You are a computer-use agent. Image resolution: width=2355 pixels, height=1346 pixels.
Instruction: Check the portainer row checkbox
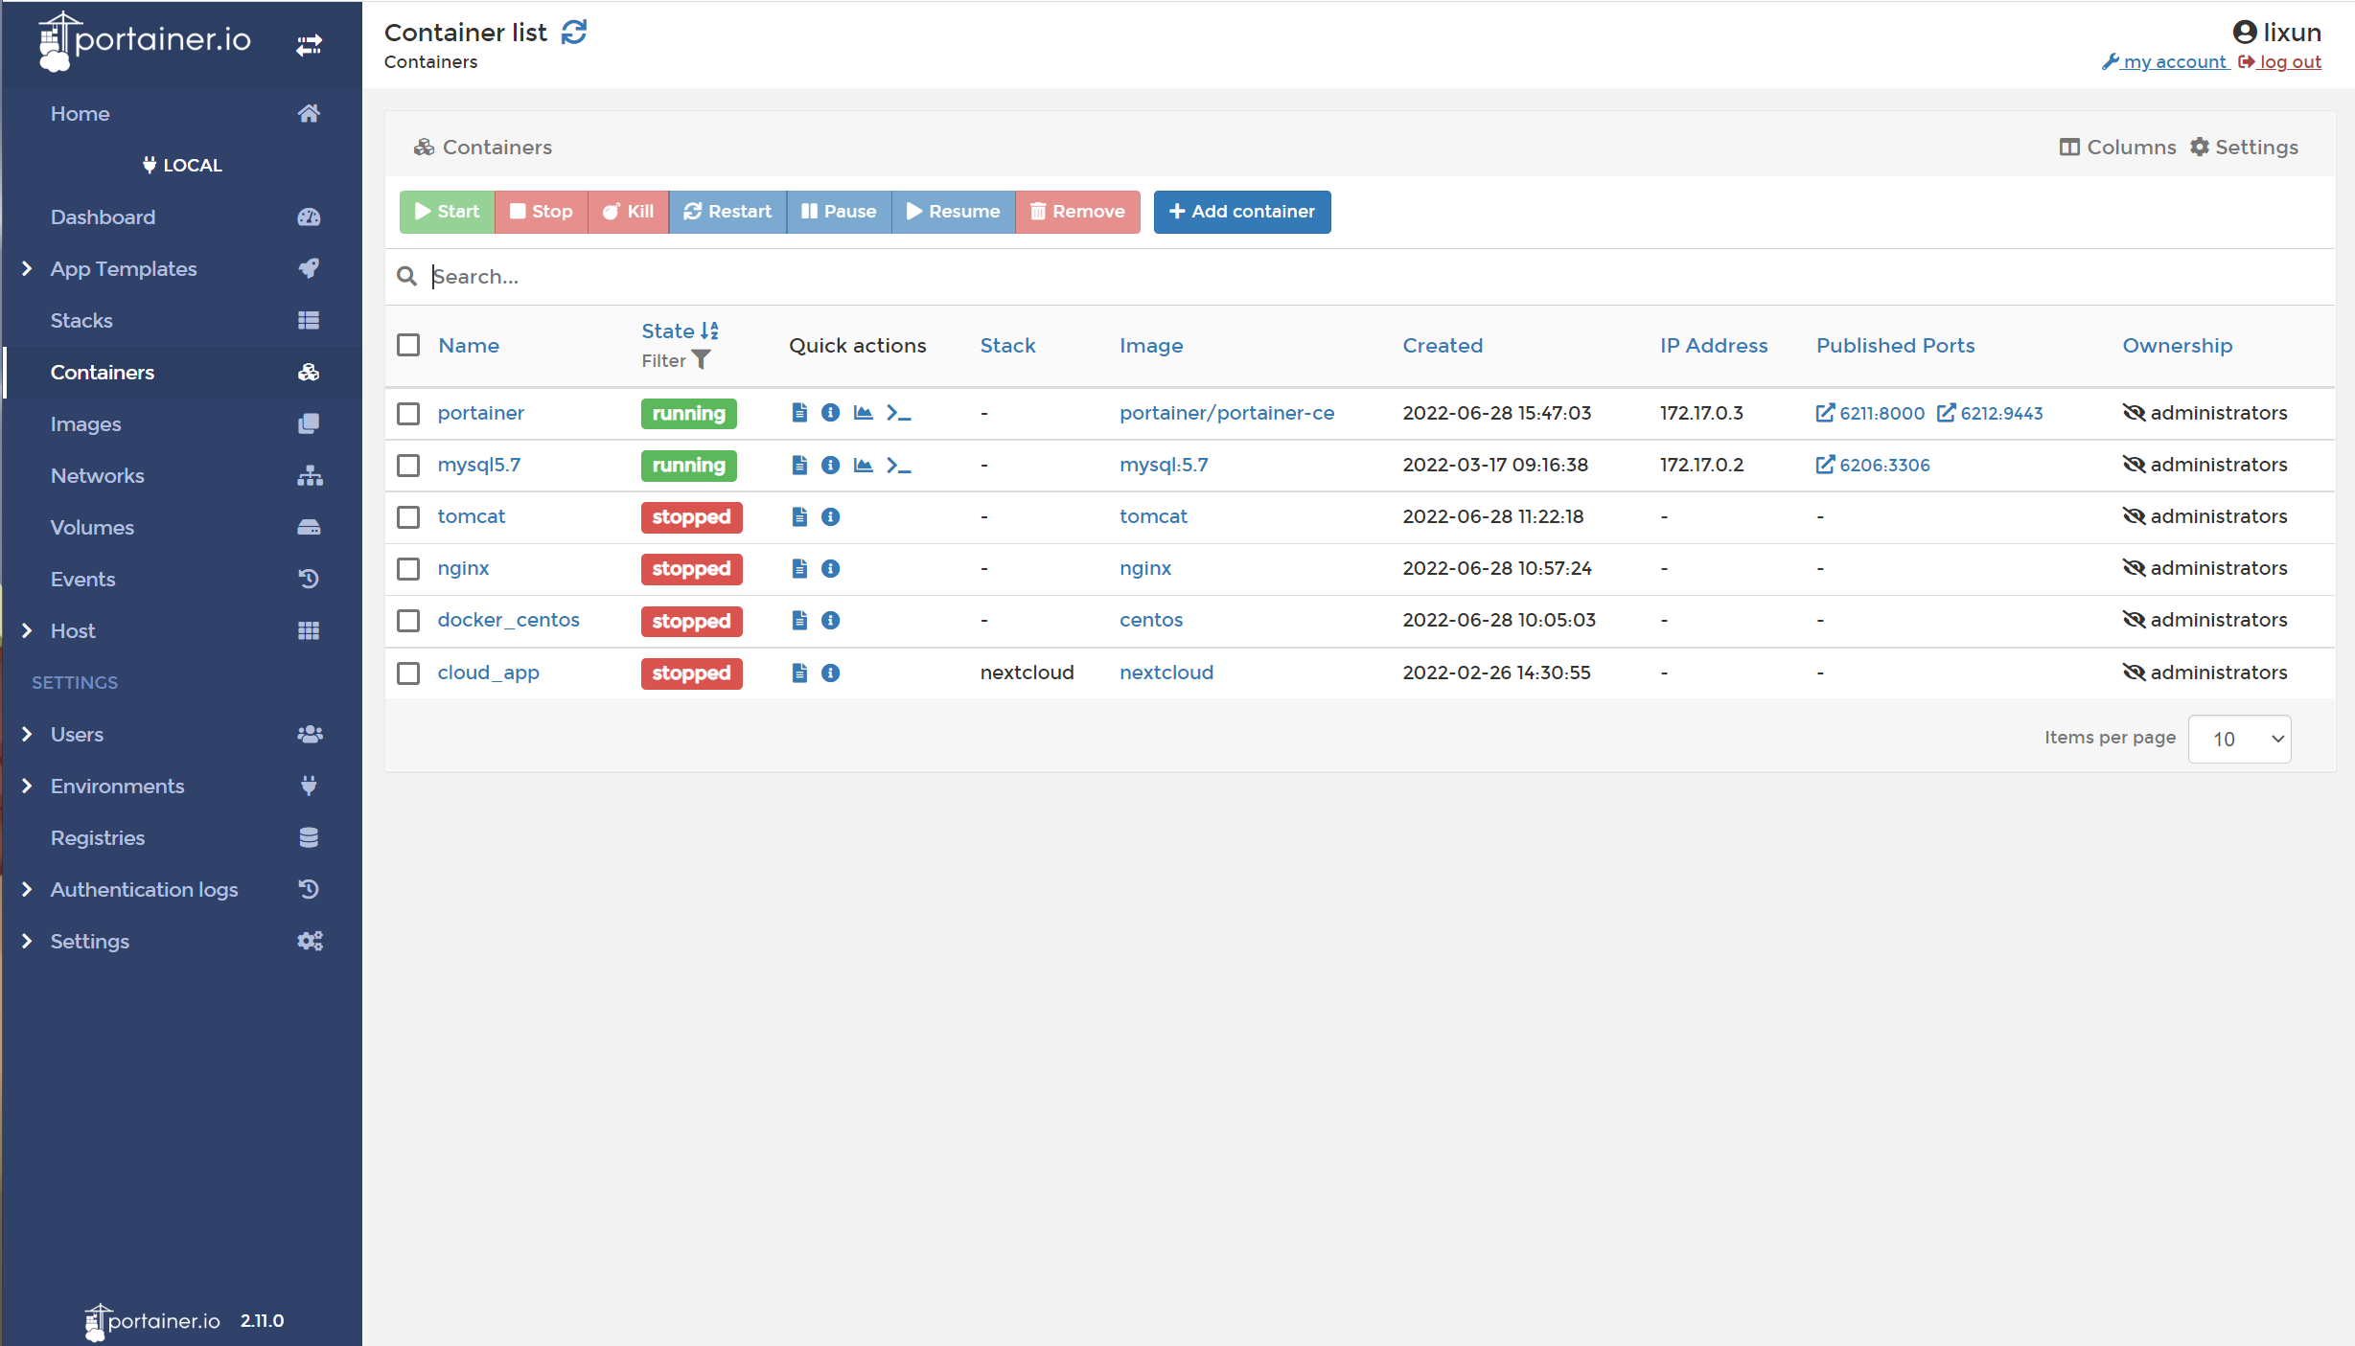(x=408, y=413)
